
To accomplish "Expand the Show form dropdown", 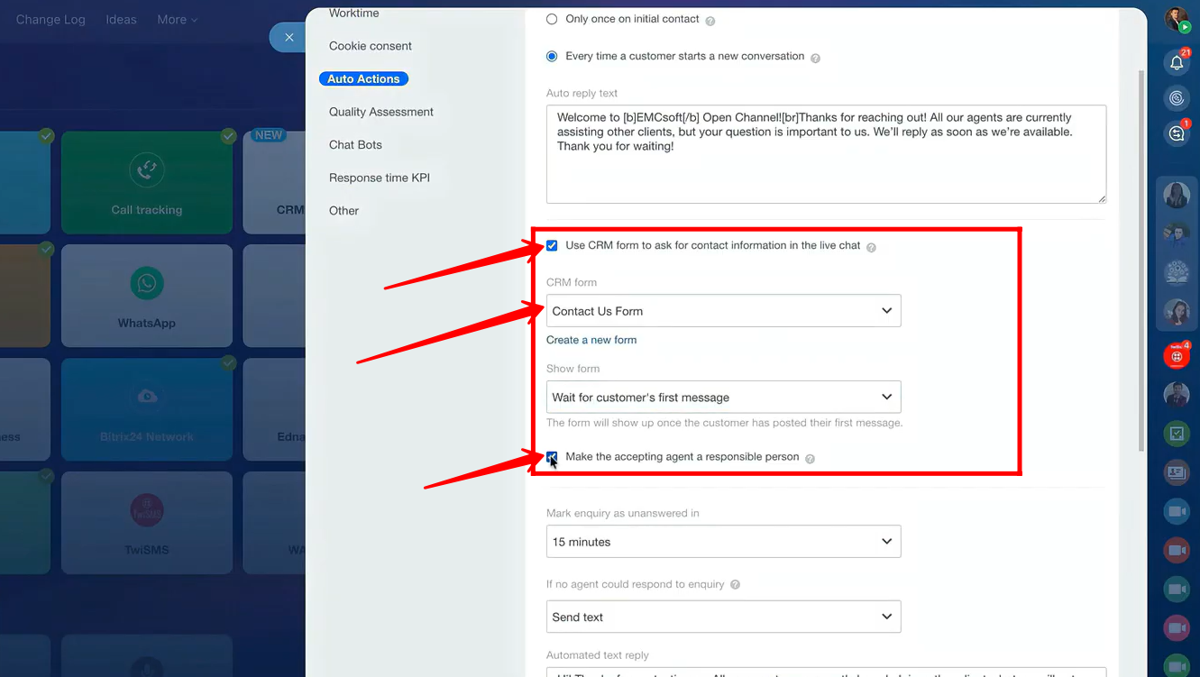I will coord(723,398).
